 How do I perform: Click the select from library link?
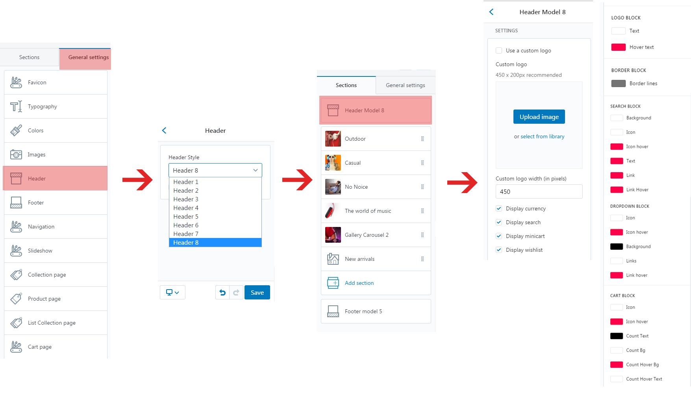point(542,136)
